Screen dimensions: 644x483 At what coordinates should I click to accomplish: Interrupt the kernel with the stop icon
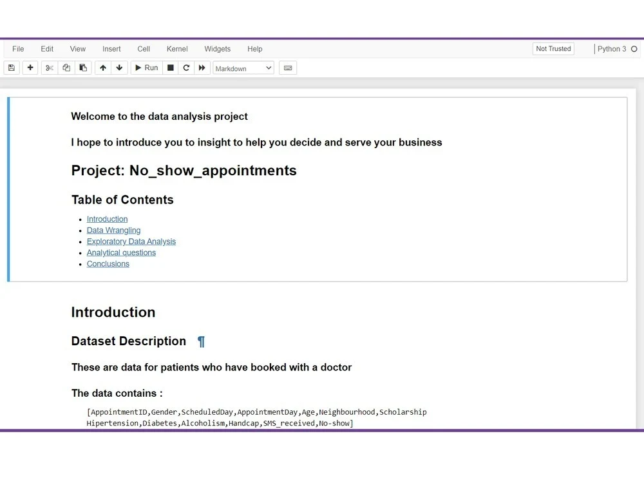[x=171, y=68]
